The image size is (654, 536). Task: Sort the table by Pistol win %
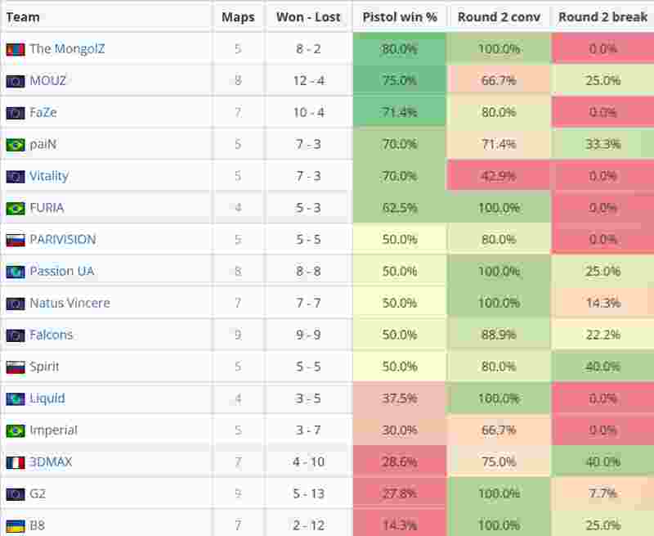click(x=400, y=17)
